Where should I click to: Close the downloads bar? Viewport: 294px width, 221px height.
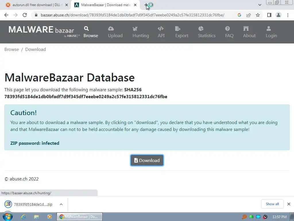pyautogui.click(x=289, y=204)
